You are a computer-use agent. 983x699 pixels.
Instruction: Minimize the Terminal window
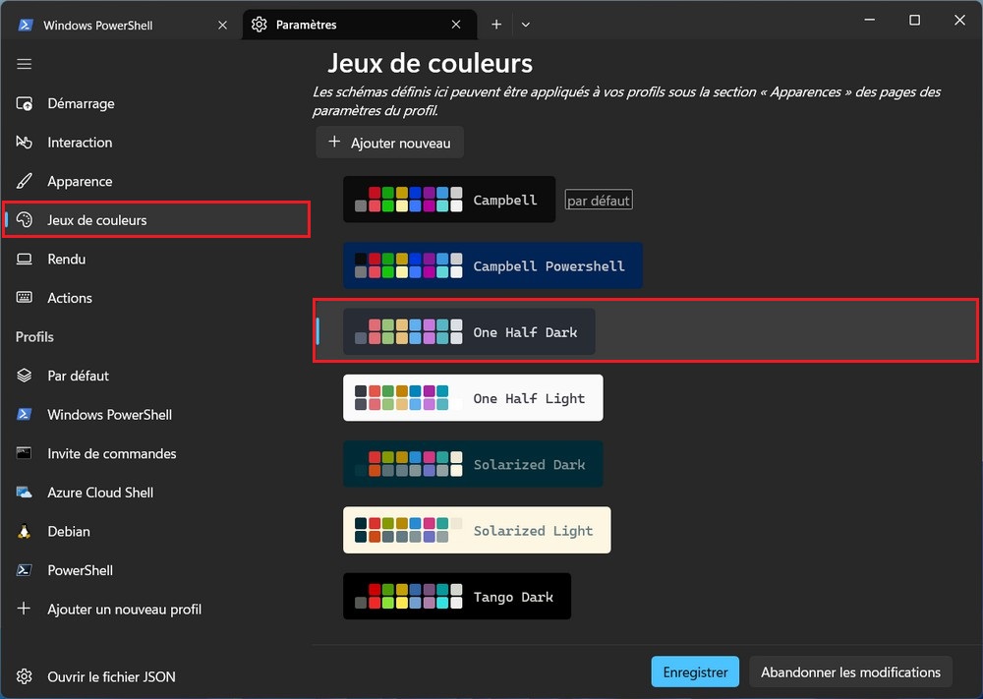(x=870, y=20)
